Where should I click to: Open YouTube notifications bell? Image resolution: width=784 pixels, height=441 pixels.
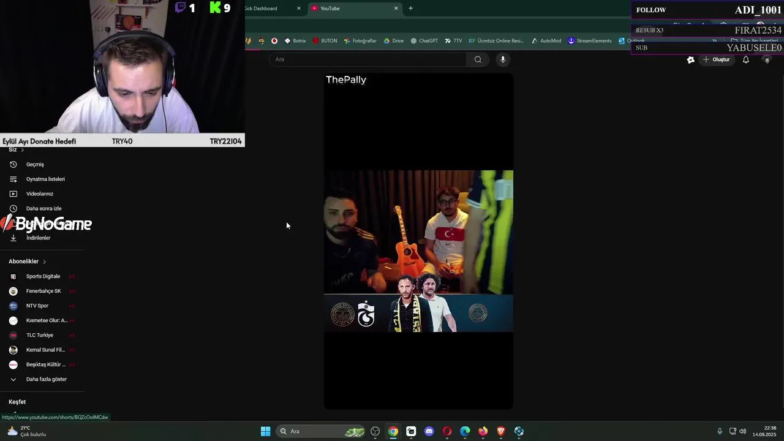coord(745,59)
